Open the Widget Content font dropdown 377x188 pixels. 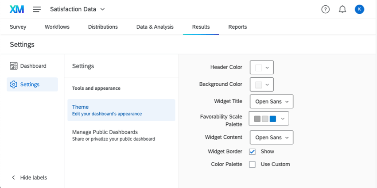coord(271,138)
